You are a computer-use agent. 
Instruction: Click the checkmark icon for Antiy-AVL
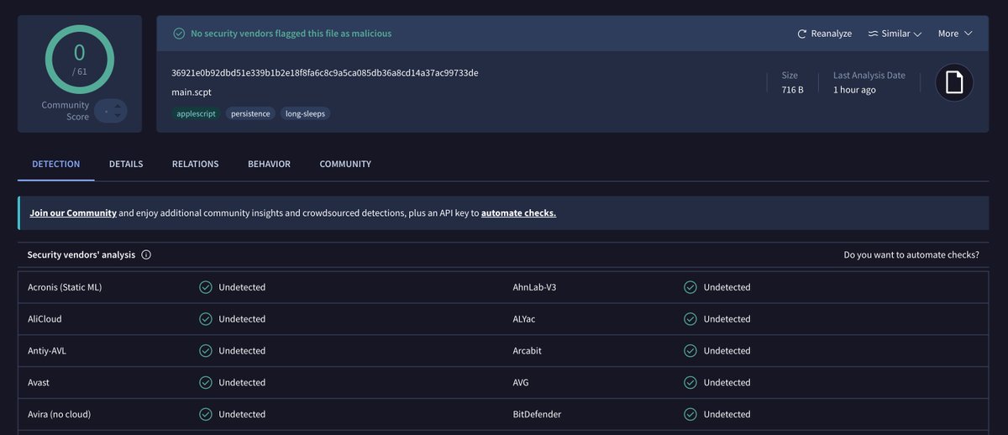[x=206, y=351]
